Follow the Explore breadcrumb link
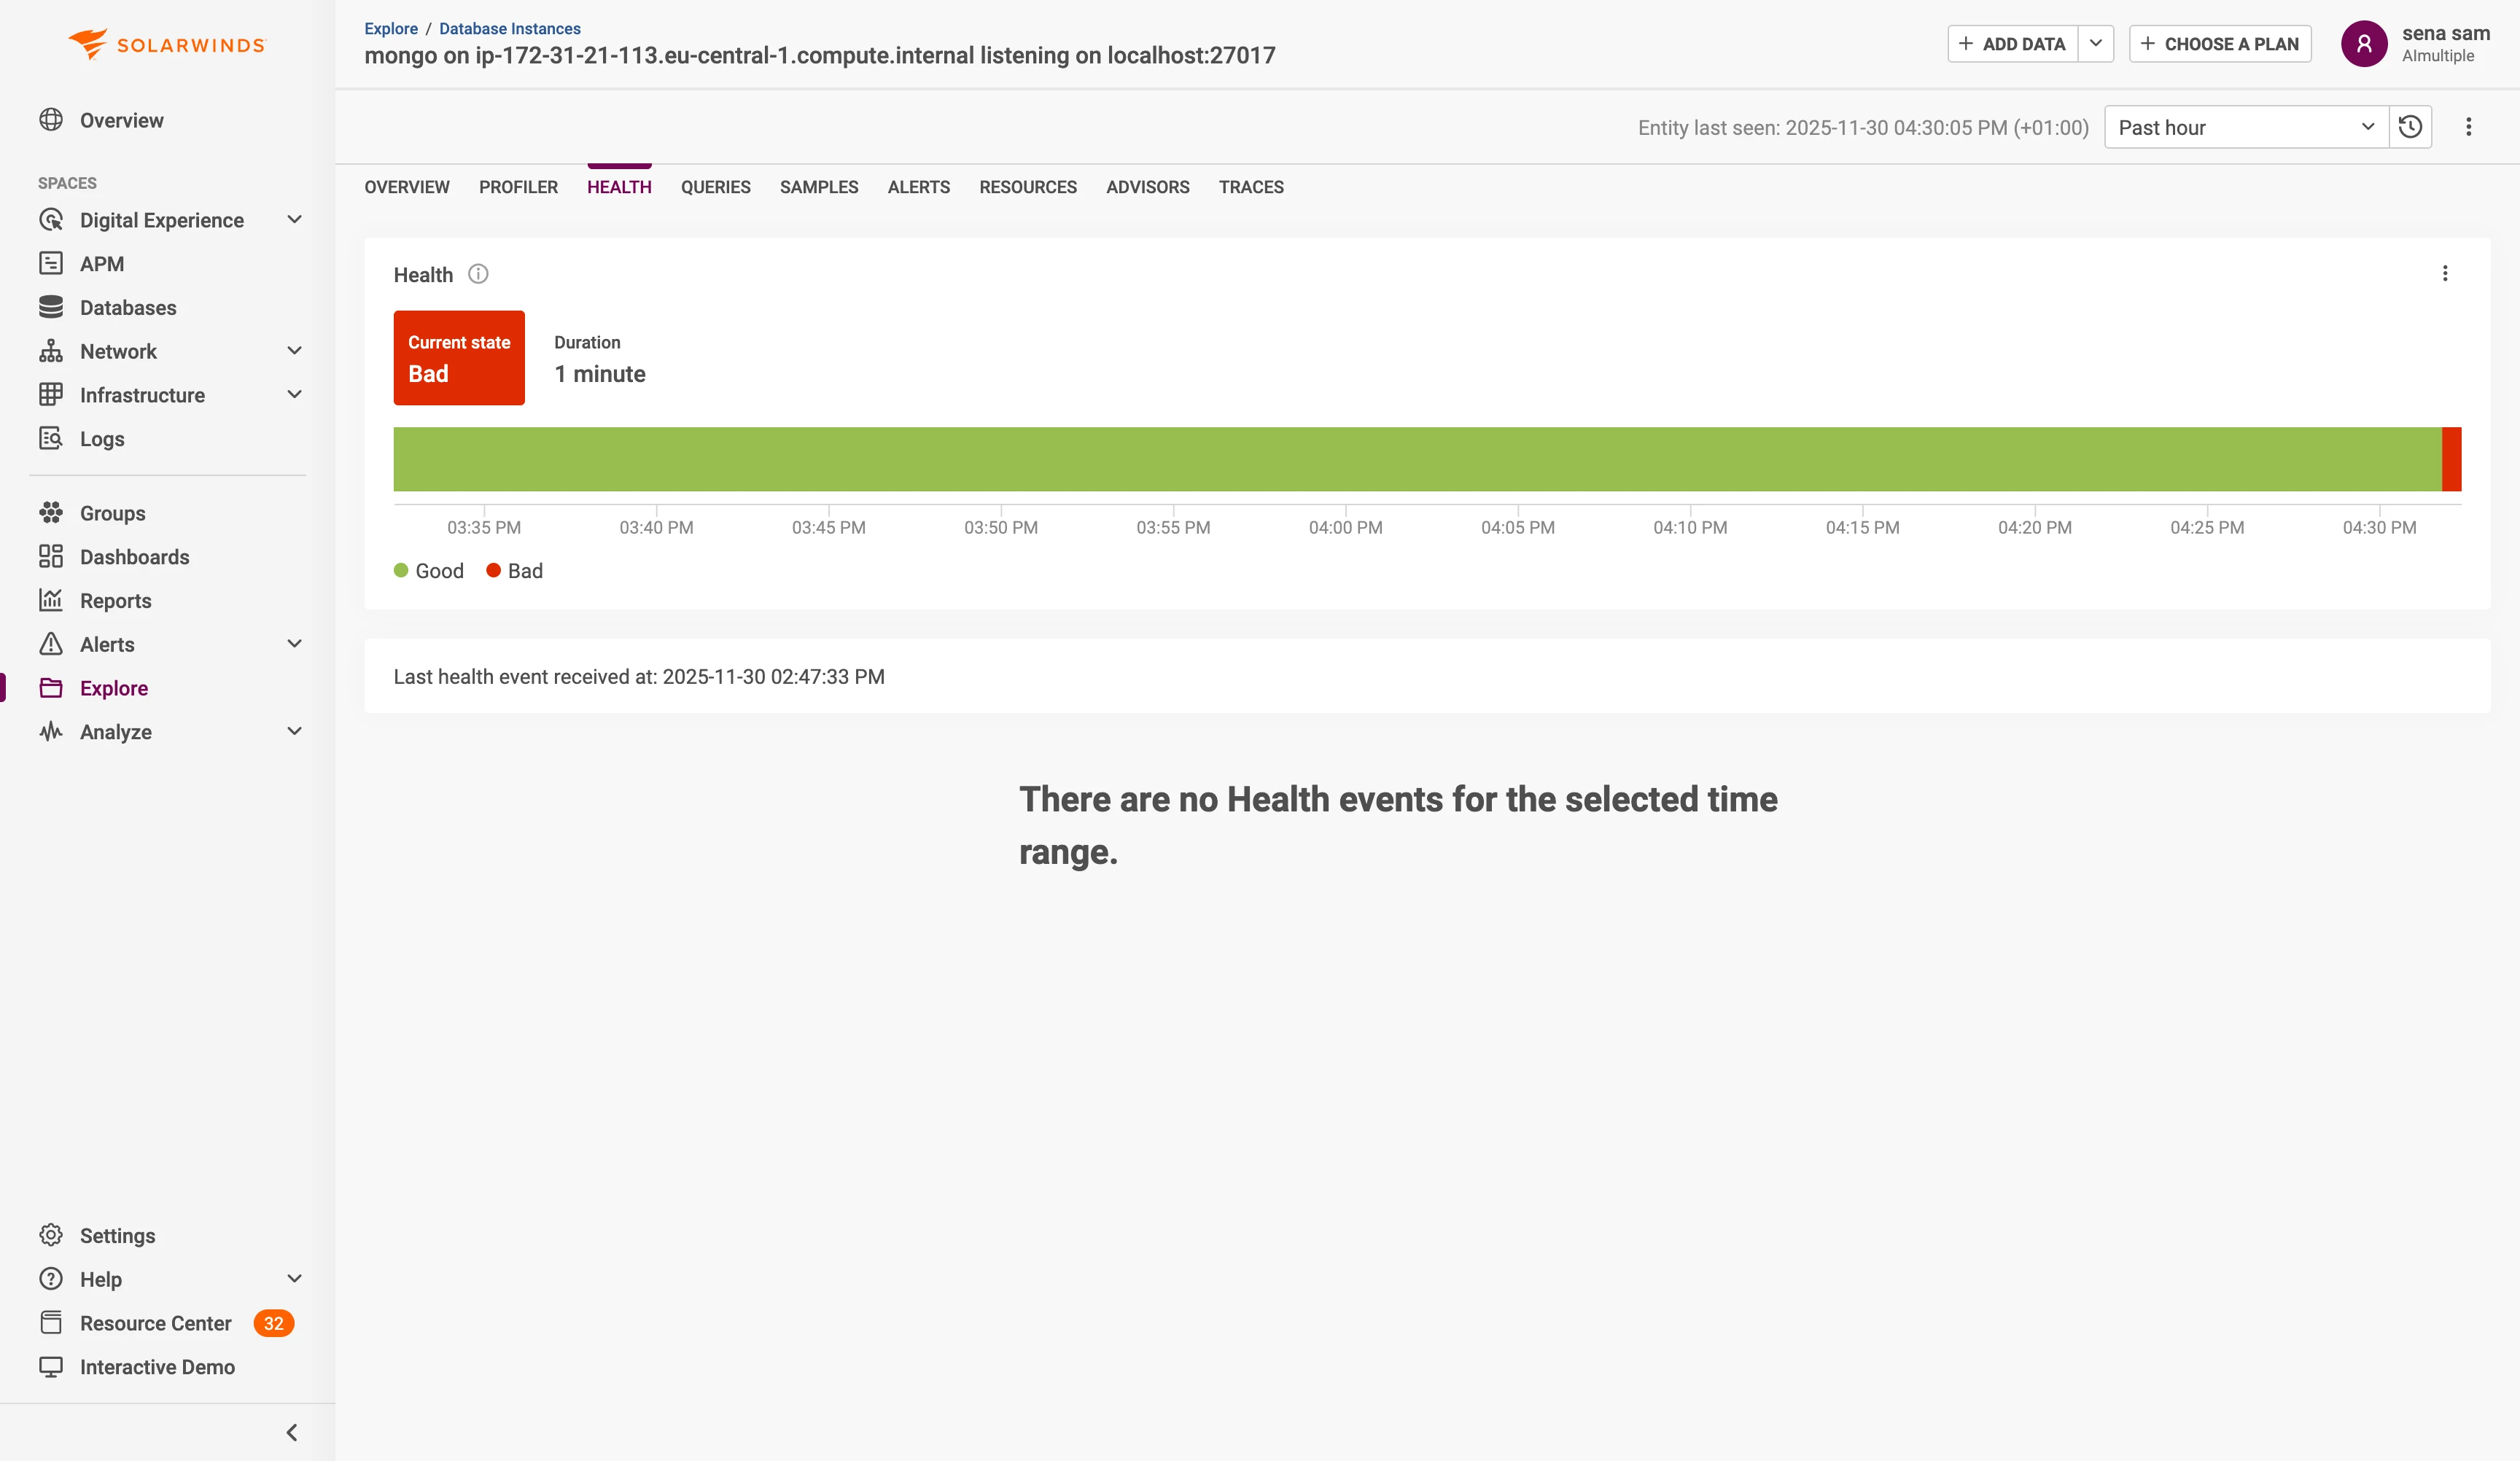Viewport: 2520px width, 1461px height. (391, 29)
